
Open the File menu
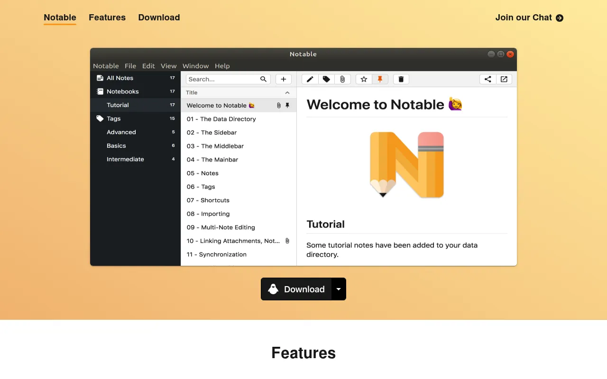pos(130,66)
